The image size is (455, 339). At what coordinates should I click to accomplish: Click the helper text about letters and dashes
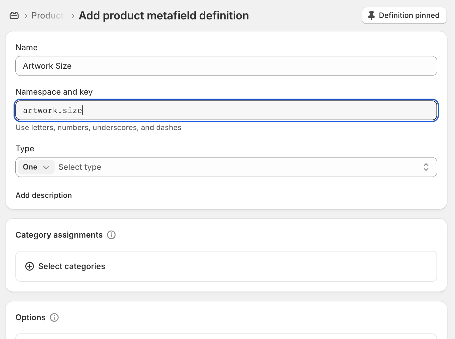click(x=99, y=128)
